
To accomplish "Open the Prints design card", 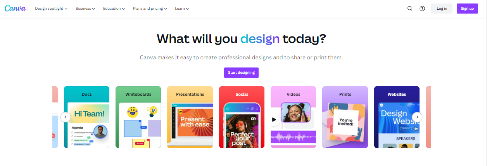I will [345, 117].
